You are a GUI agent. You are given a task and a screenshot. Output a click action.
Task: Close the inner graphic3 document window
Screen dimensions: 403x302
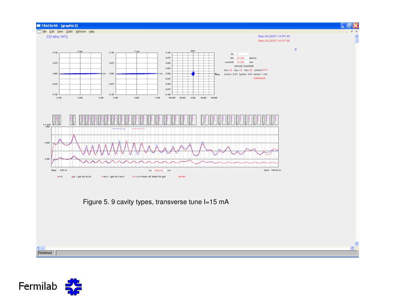pos(357,31)
